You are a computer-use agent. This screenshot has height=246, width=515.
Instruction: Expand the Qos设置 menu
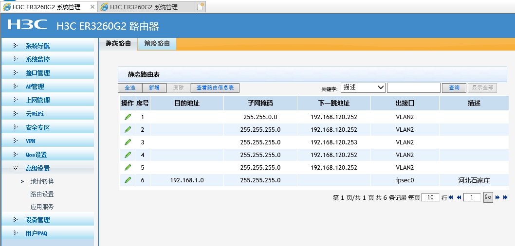pos(48,155)
